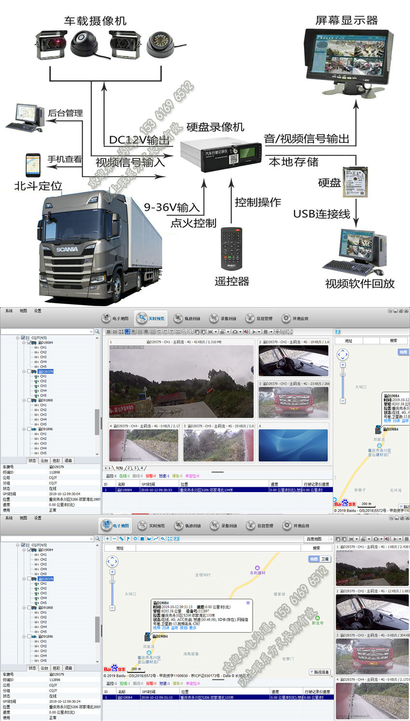Click the speaker mute icon in lower video toolbar

coord(387,538)
